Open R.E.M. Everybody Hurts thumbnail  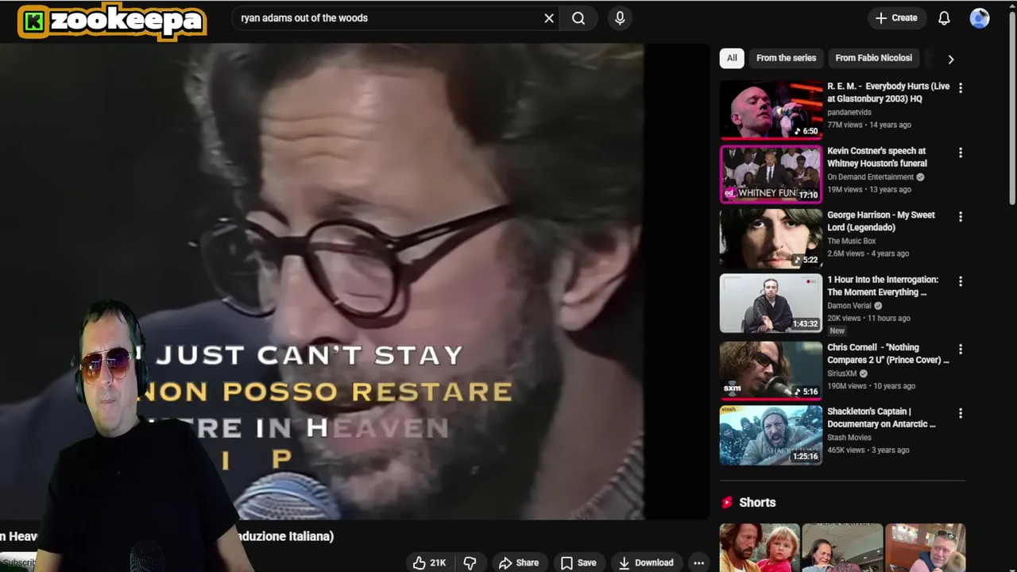tap(771, 109)
